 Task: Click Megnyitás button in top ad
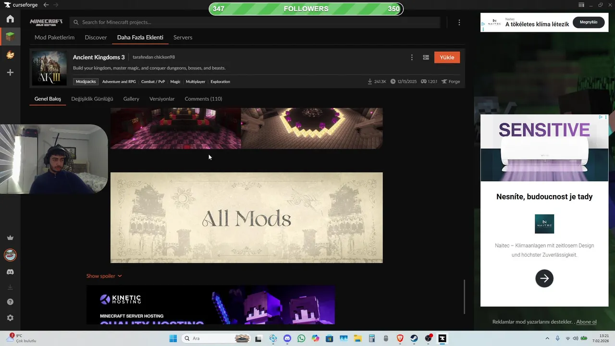pyautogui.click(x=589, y=22)
